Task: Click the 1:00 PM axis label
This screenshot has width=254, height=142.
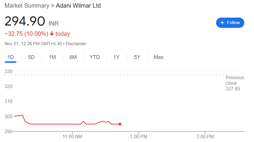Action: [138, 136]
